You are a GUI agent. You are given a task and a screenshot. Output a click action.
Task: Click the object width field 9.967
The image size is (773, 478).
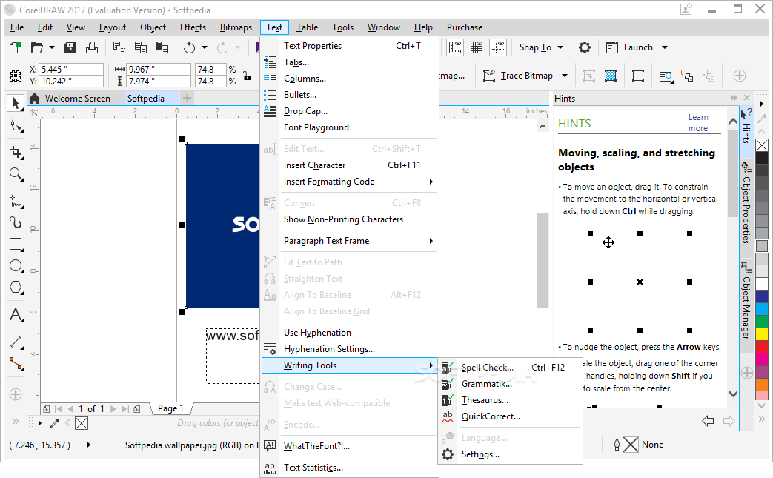point(159,69)
